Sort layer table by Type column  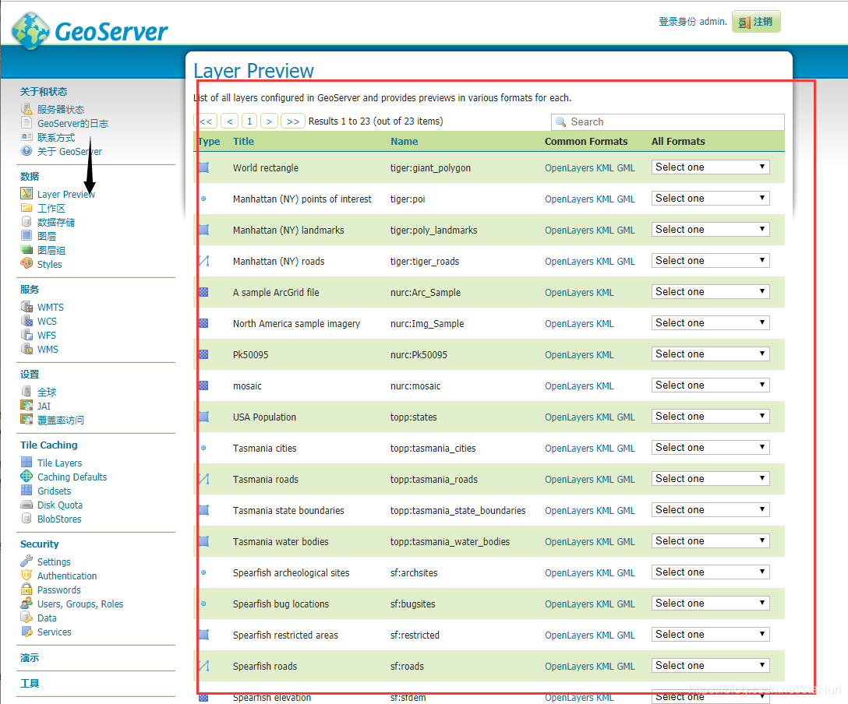coord(209,142)
